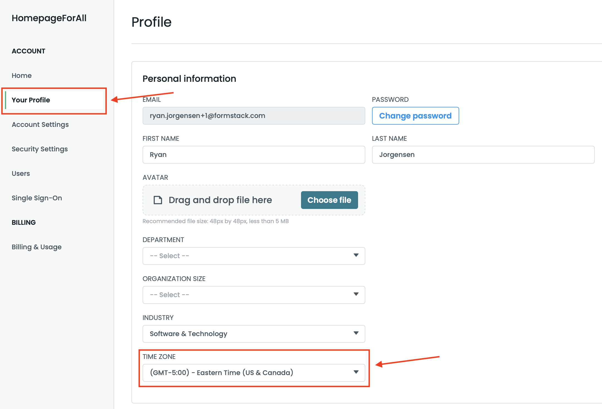Open the Users page
The width and height of the screenshot is (602, 409).
coord(21,174)
